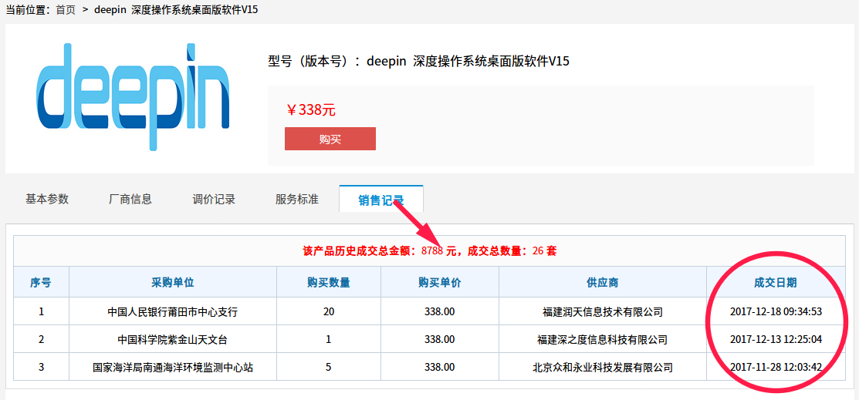The height and width of the screenshot is (400, 859).
Task: Click purchase quantity 20 cell
Action: [329, 312]
